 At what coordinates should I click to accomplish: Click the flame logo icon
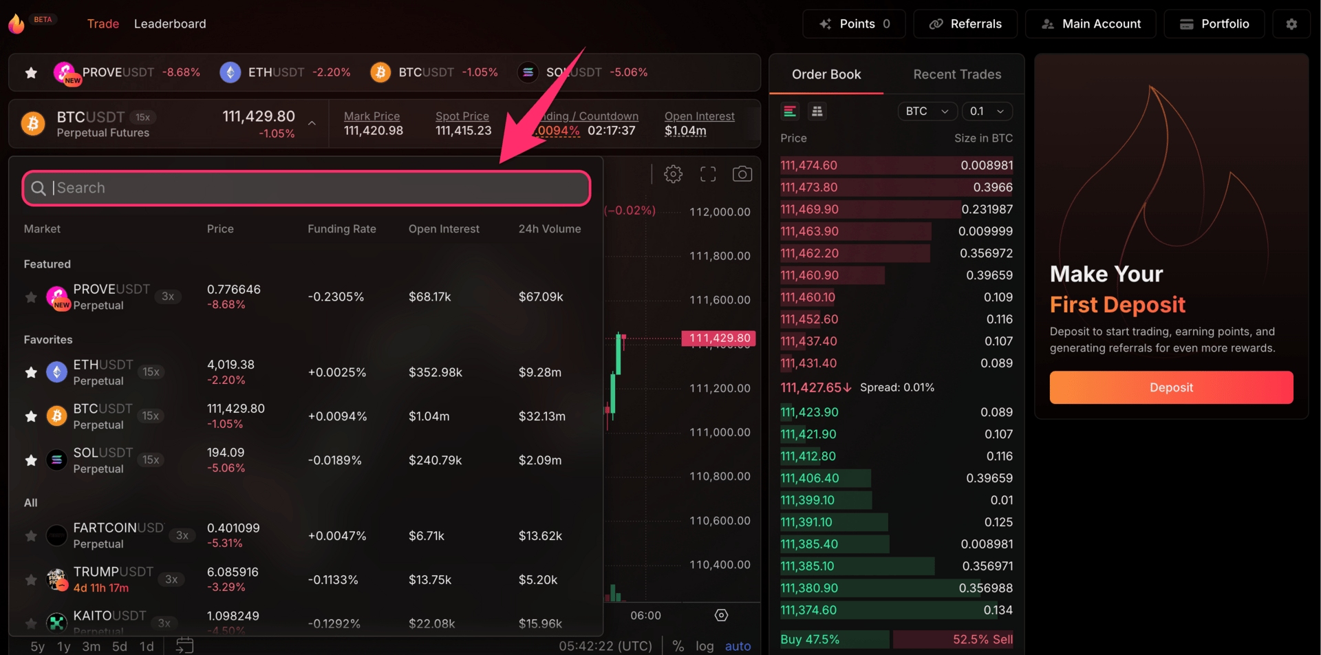click(x=17, y=24)
